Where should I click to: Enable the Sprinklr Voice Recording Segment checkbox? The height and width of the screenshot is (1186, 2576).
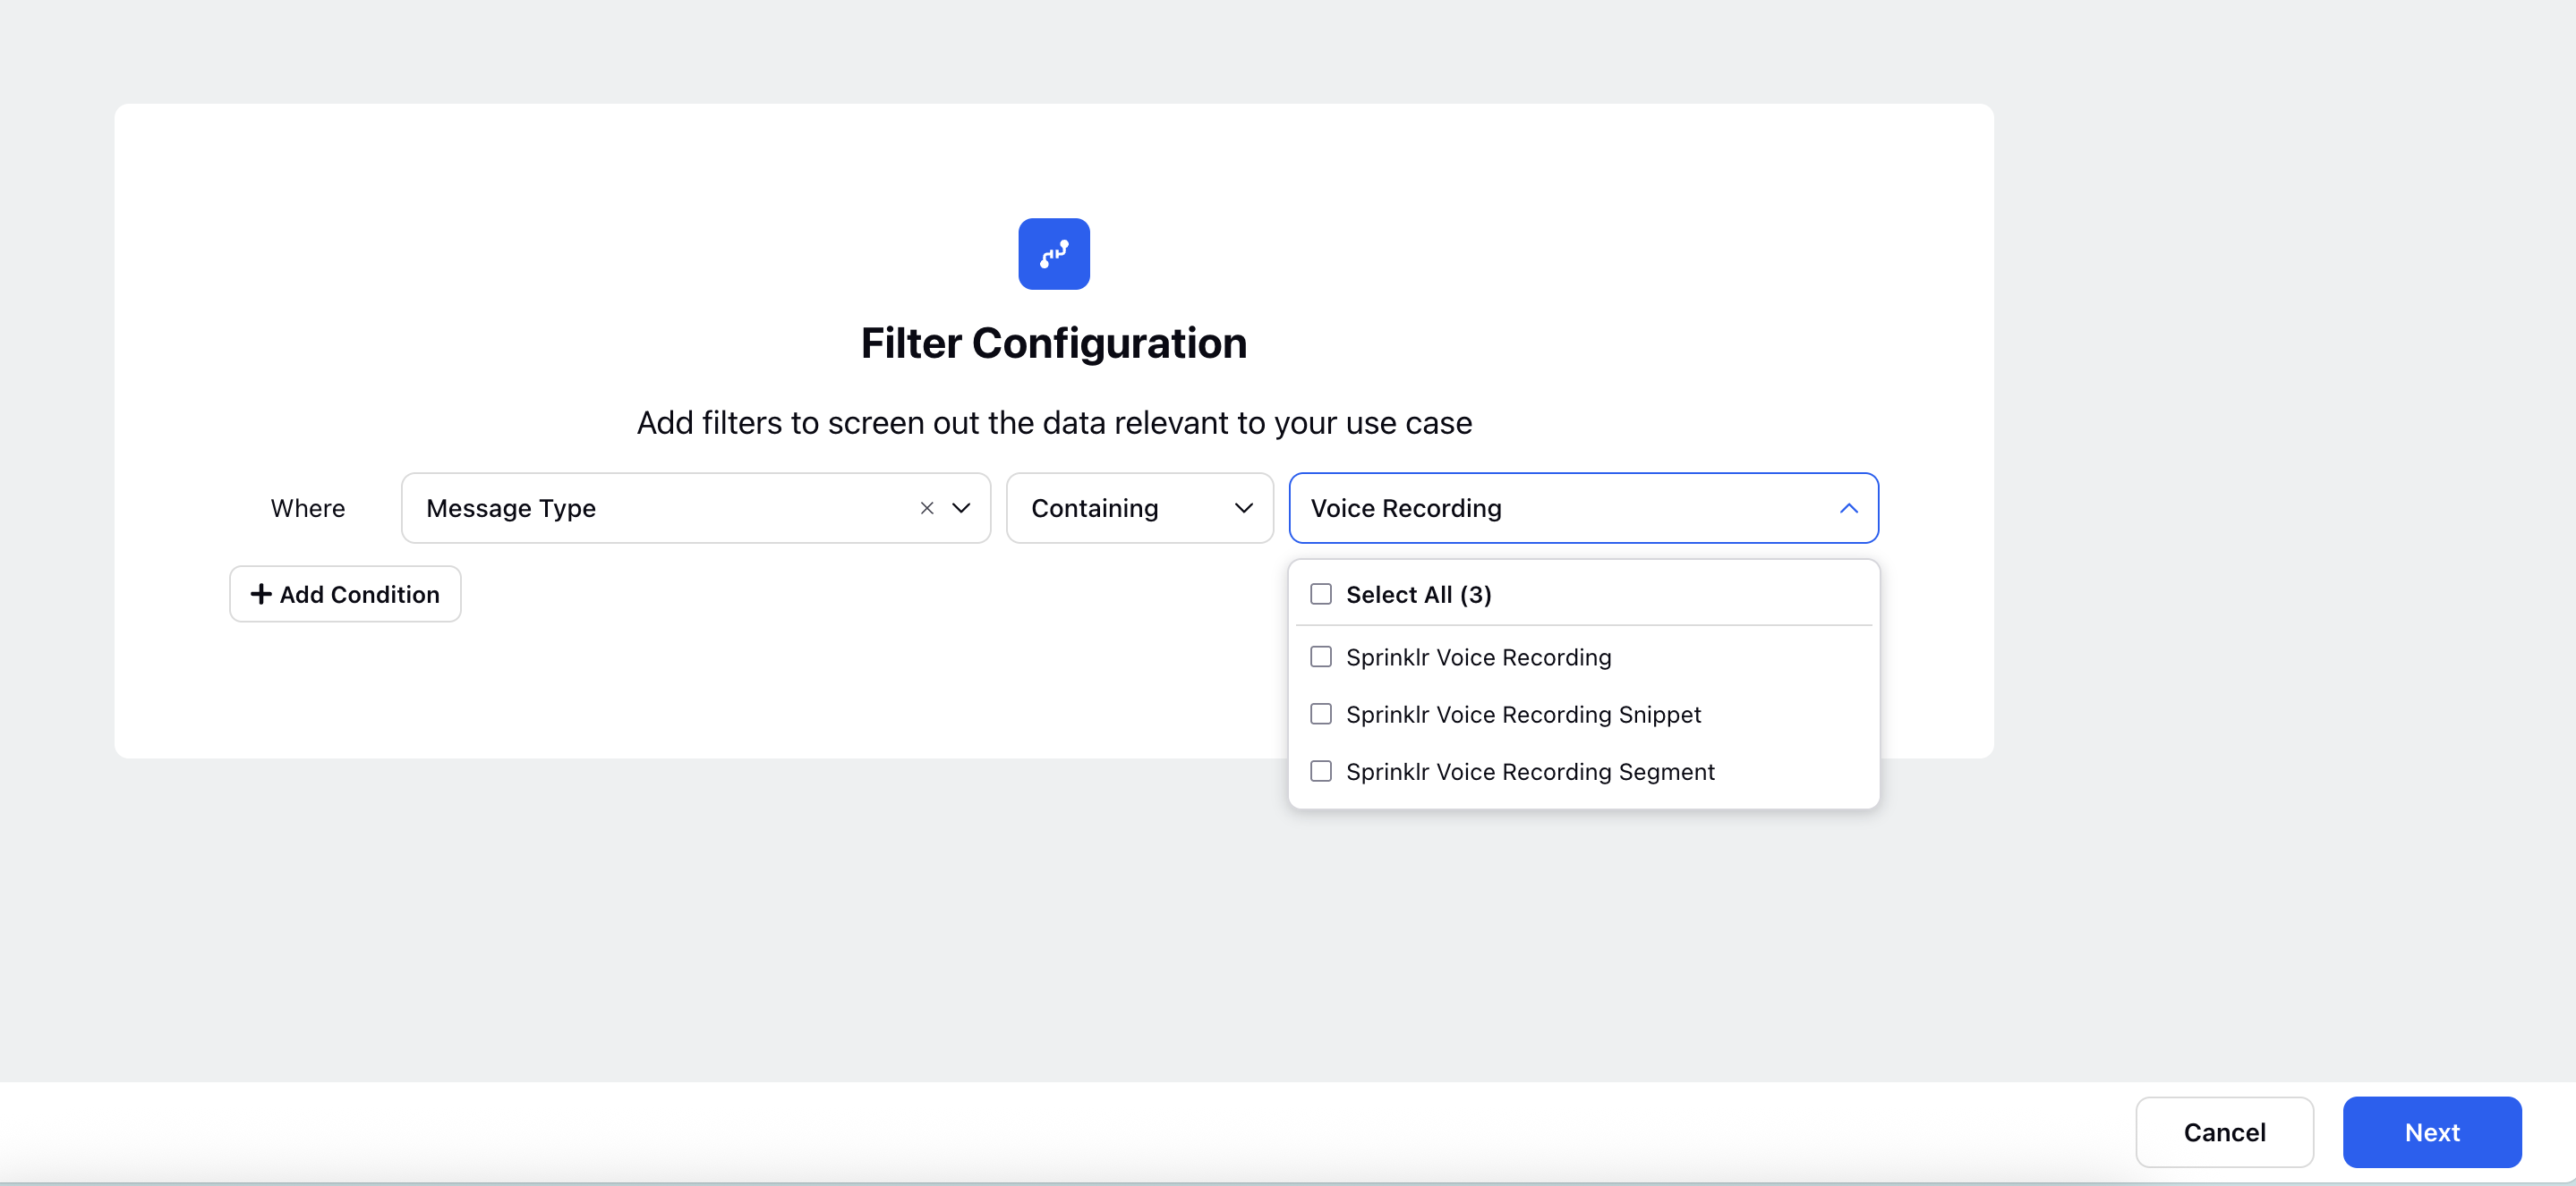(x=1320, y=771)
